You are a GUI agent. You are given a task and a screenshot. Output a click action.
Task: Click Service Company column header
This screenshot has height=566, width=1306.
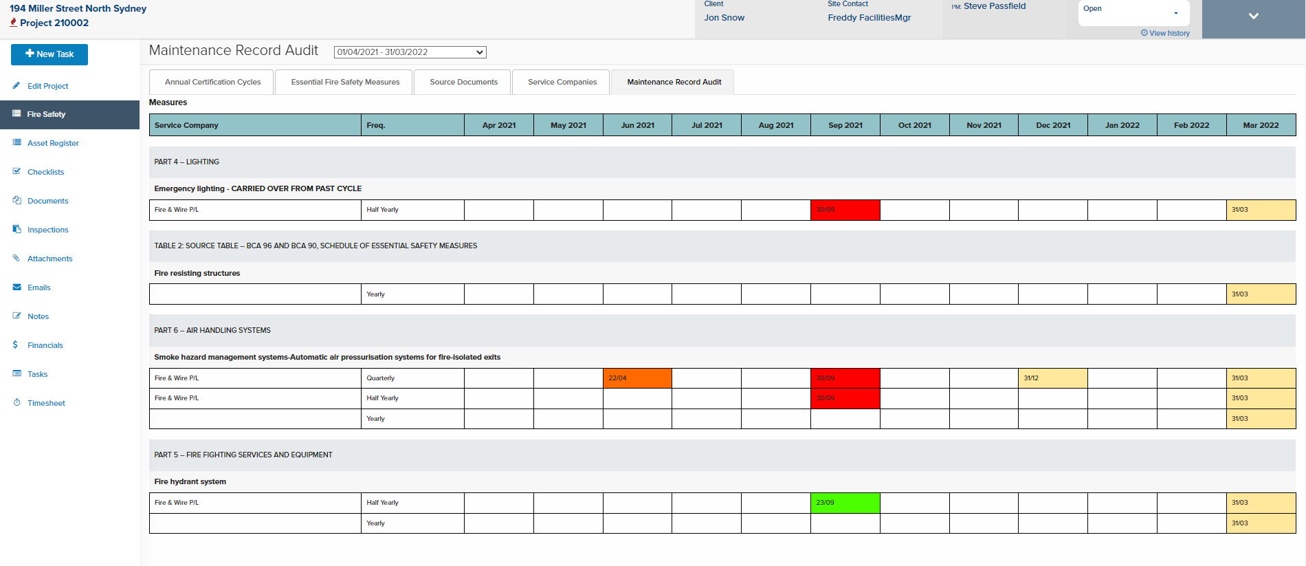pyautogui.click(x=255, y=125)
